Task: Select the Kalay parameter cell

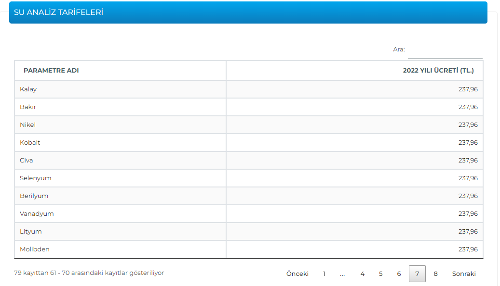Action: (120, 89)
